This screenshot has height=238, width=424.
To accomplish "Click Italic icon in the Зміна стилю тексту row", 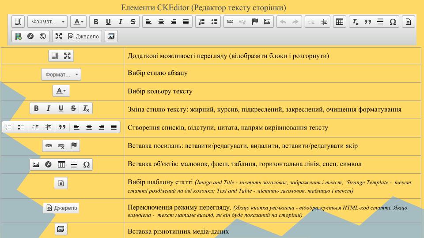I will click(49, 108).
